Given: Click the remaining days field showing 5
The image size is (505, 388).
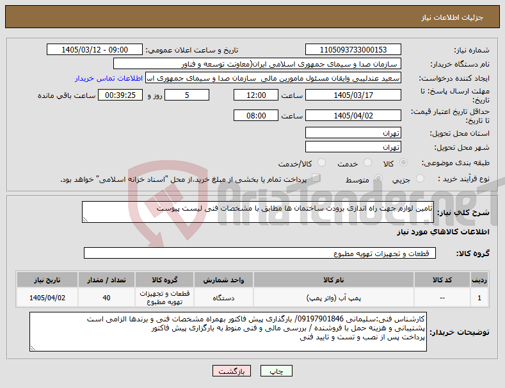Looking at the screenshot, I should coord(187,95).
